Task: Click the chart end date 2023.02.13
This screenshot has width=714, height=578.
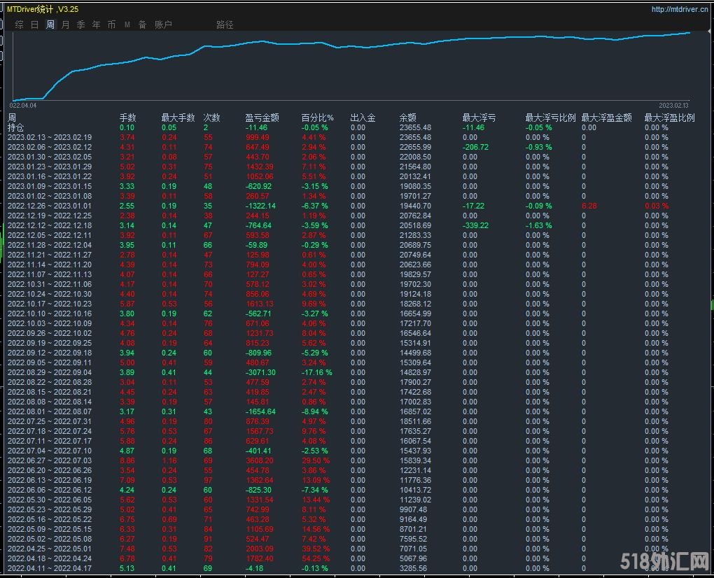Action: click(x=673, y=106)
